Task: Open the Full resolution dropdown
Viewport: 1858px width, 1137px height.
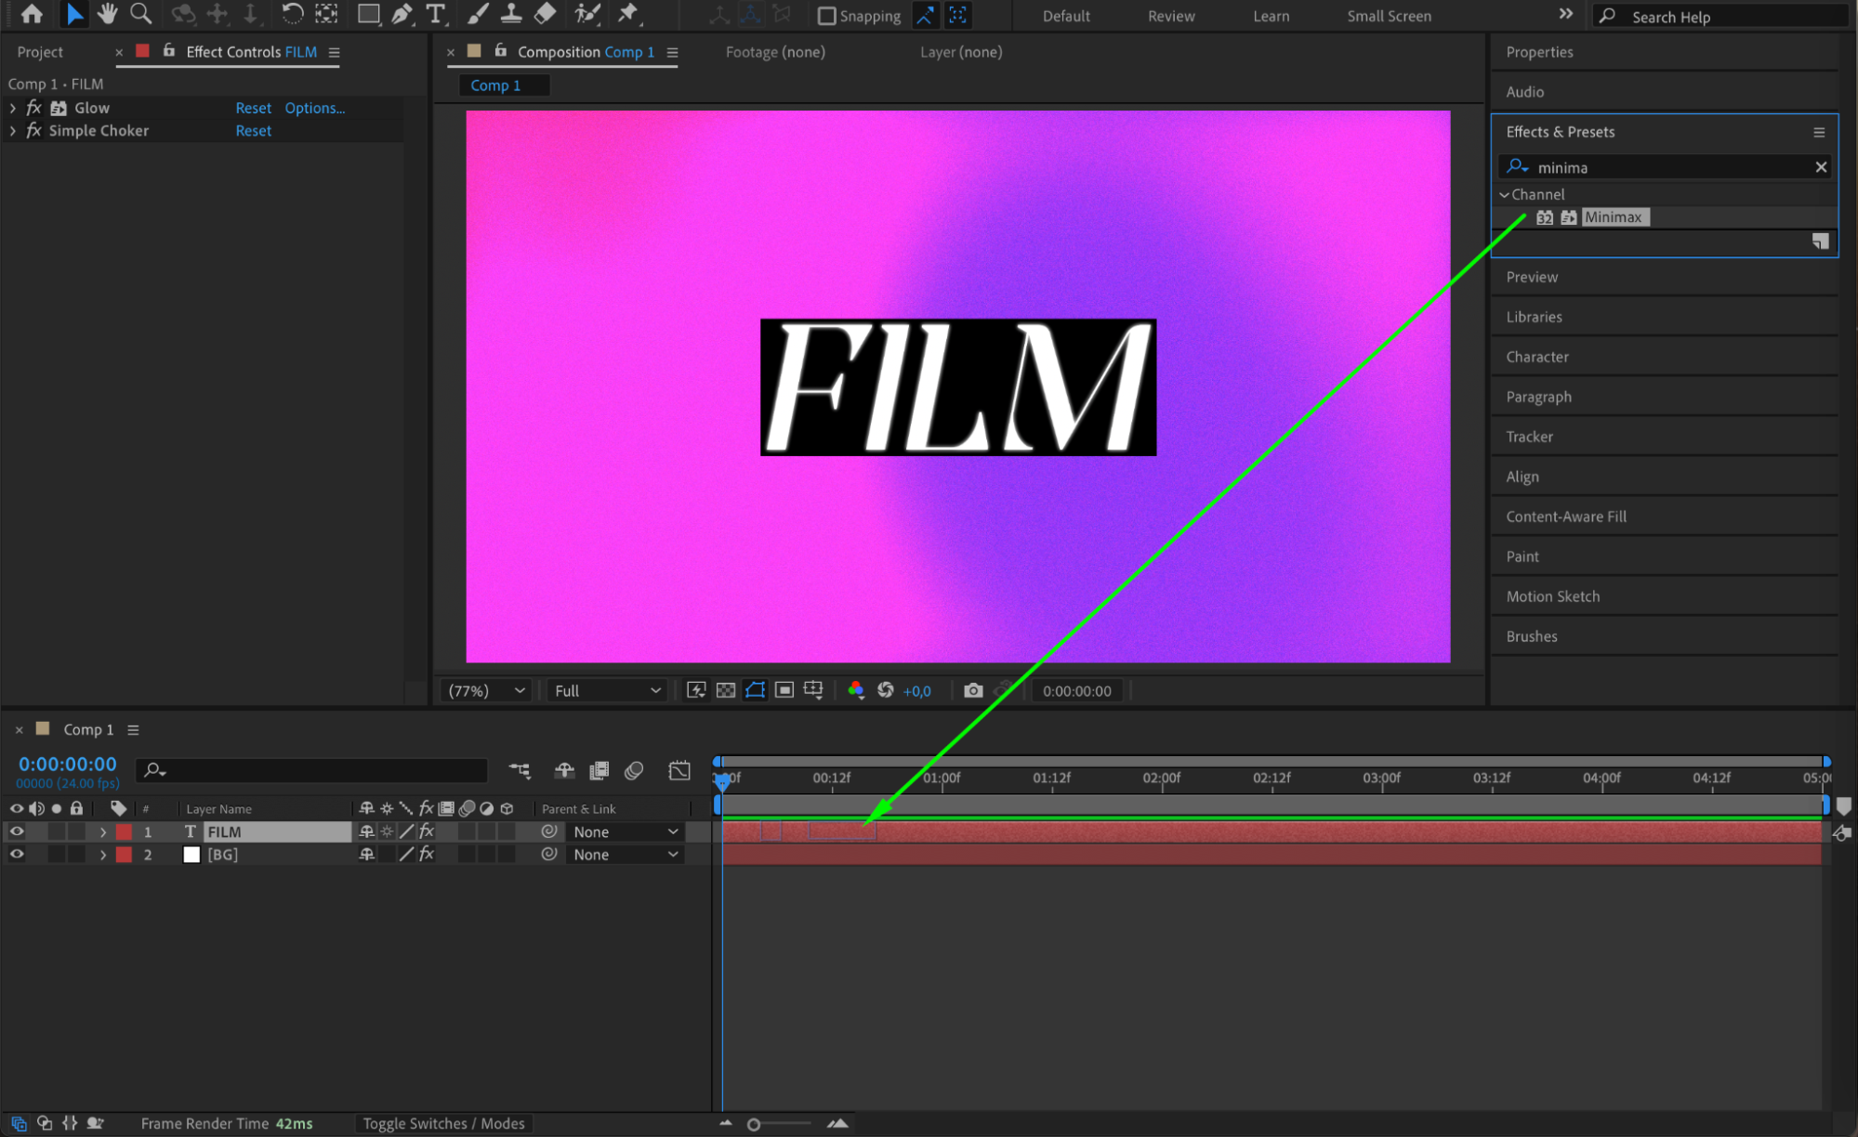Action: click(x=607, y=690)
